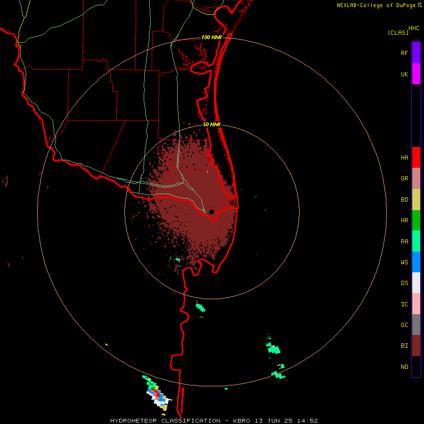This screenshot has width=424, height=424.
Task: Click the HHC product label
Action: (x=414, y=28)
